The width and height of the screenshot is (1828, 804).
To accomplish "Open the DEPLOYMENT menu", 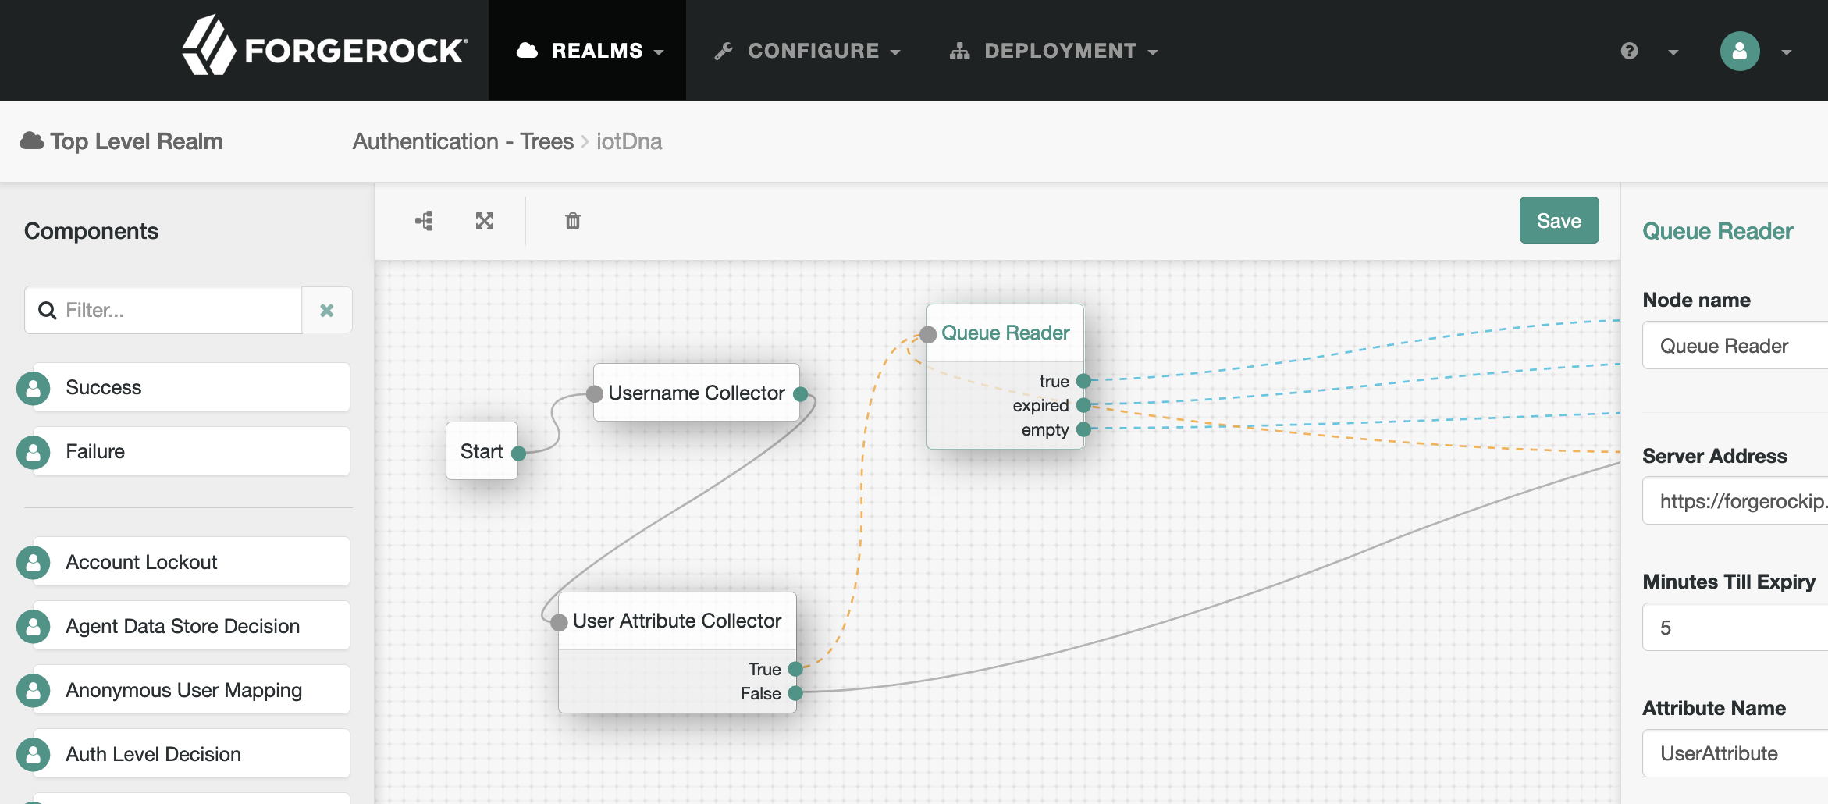I will [1054, 51].
